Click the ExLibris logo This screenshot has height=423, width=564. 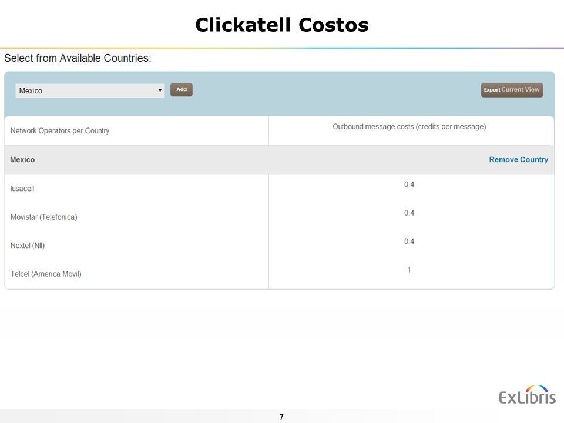528,395
